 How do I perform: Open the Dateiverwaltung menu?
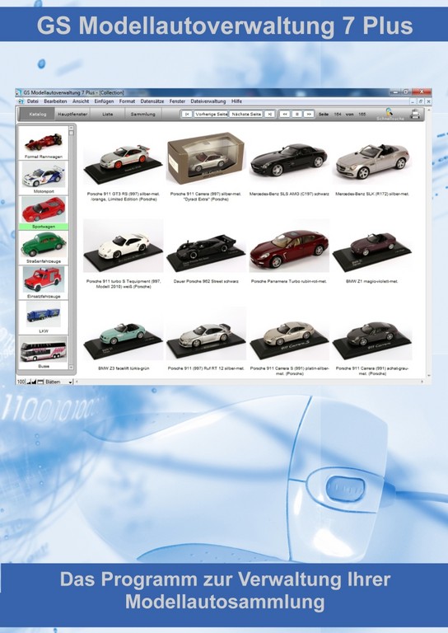pyautogui.click(x=208, y=101)
